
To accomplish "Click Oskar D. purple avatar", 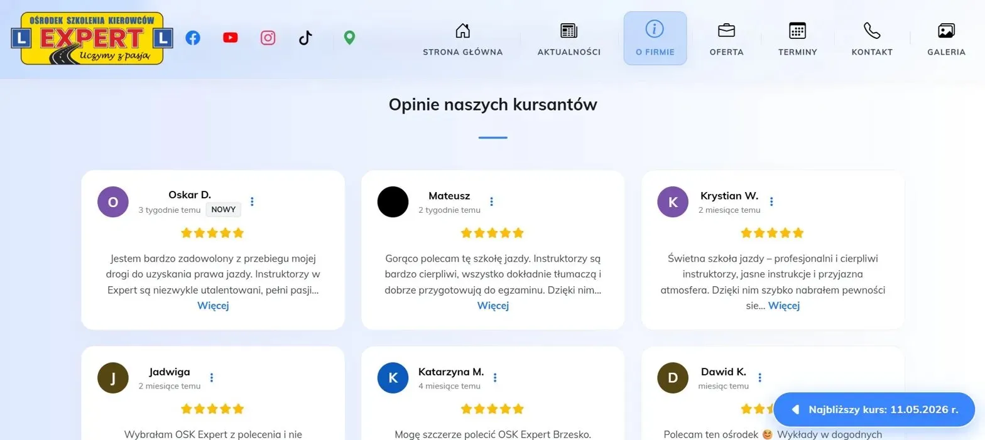I will tap(113, 202).
